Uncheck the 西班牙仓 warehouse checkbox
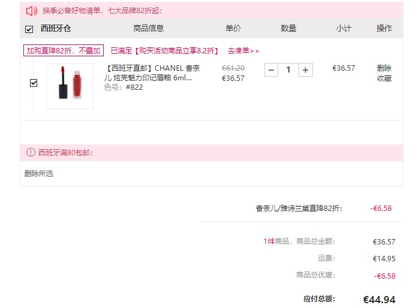This screenshot has width=419, height=308. (29, 29)
